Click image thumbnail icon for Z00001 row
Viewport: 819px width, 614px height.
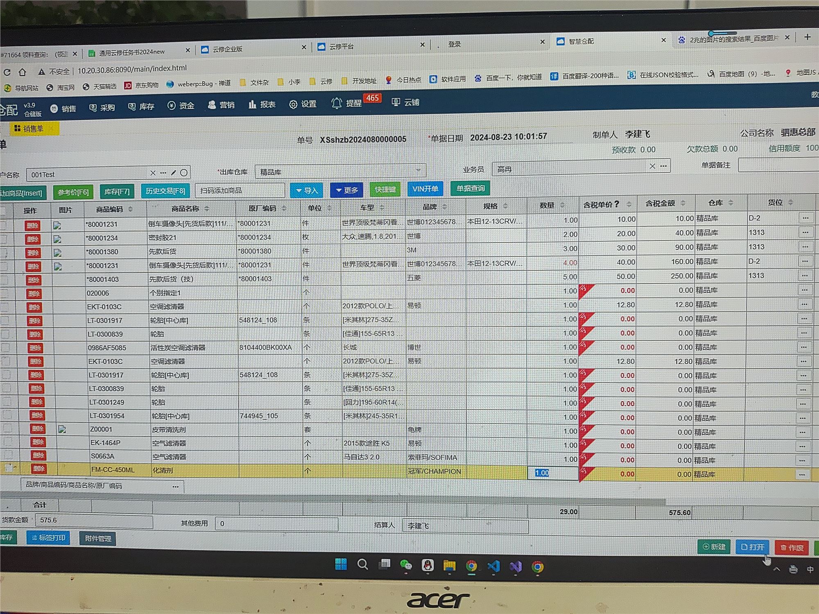click(x=62, y=429)
